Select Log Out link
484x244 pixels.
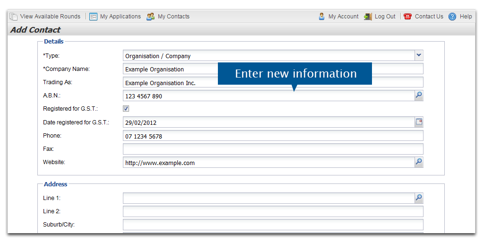click(385, 17)
